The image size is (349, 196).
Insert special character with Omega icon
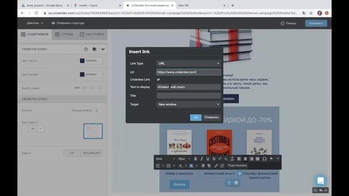point(264,159)
